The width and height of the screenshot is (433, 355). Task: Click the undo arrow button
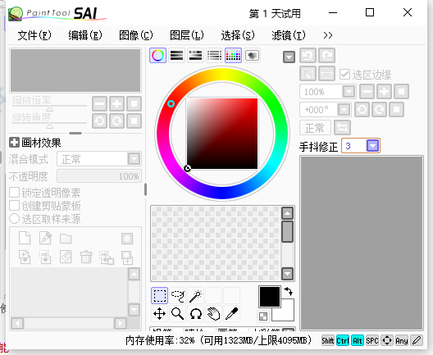pos(308,56)
